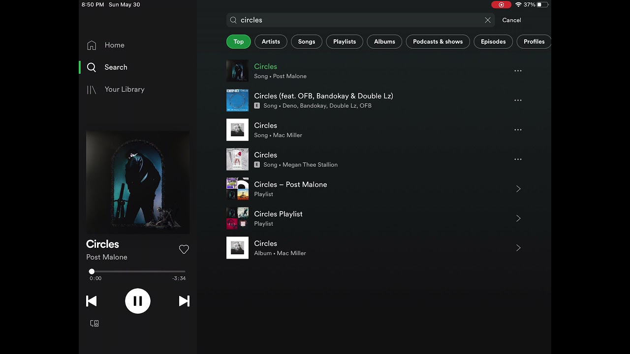Click the Mac Miller Circles album thumbnail
630x354 pixels.
click(x=237, y=248)
